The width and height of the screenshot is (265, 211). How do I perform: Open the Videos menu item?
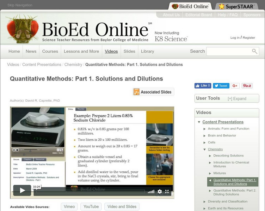[x=111, y=51]
